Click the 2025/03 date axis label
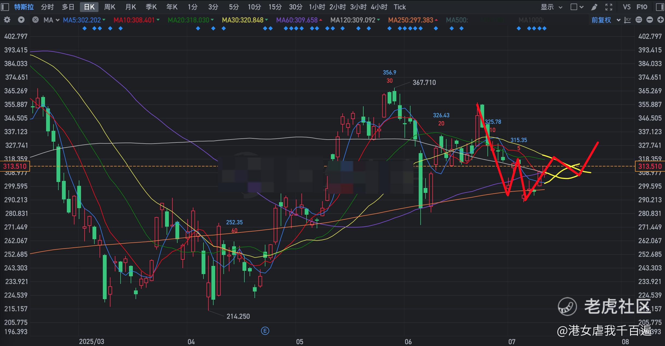This screenshot has width=665, height=346. 91,341
